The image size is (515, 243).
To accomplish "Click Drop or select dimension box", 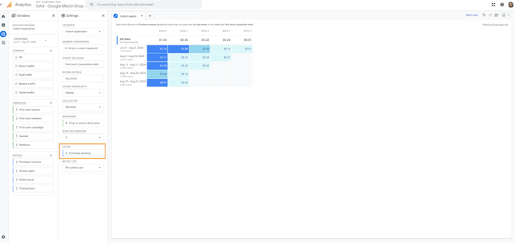I will [83, 123].
